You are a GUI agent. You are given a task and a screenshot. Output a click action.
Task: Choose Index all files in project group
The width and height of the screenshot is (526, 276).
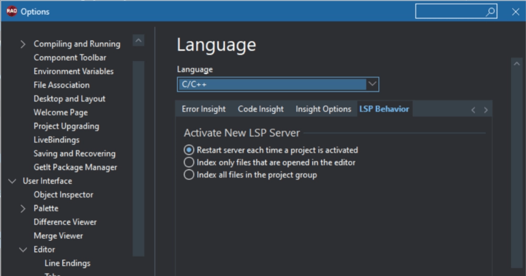(x=189, y=175)
